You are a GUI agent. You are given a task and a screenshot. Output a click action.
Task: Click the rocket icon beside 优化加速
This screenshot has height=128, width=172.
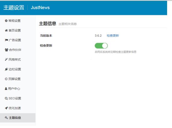coord(6,108)
